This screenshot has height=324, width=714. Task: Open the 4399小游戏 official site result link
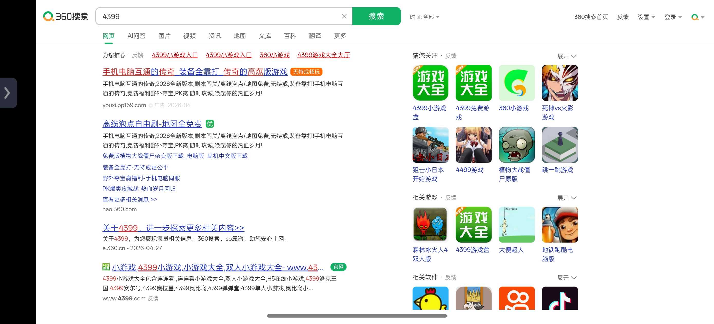point(218,267)
